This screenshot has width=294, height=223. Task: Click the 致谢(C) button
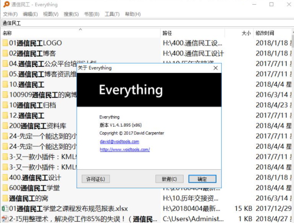click(170, 179)
